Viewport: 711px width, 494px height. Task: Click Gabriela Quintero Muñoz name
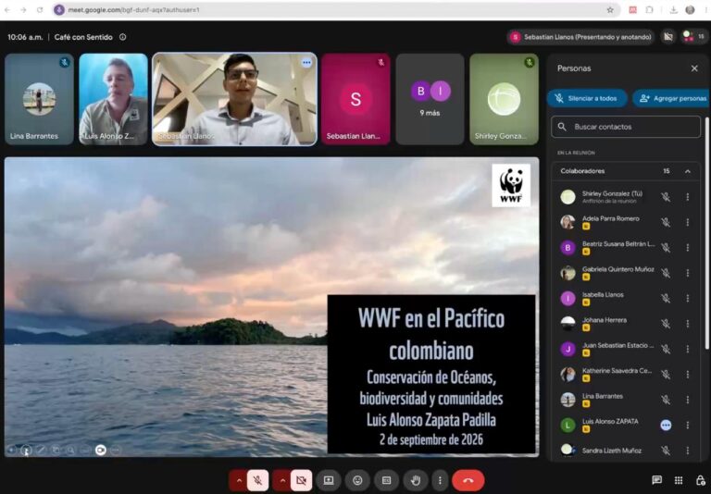click(618, 269)
